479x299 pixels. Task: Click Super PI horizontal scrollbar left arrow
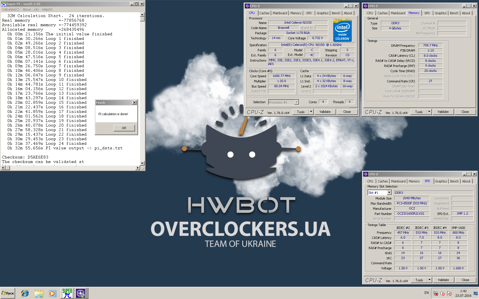click(x=3, y=168)
